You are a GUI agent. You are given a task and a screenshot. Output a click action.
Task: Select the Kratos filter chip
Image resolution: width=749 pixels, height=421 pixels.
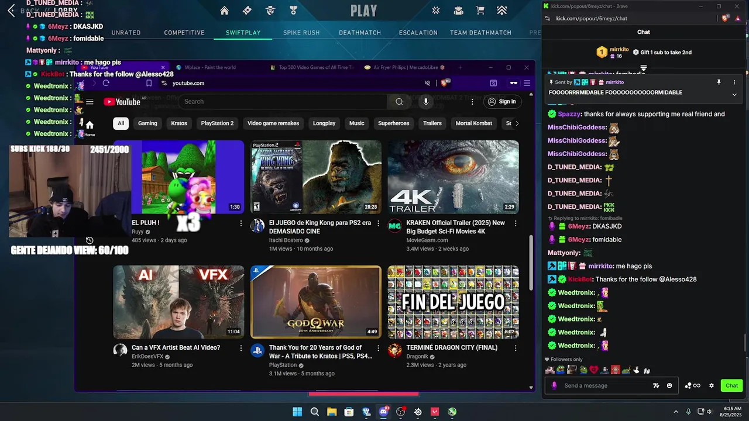(x=179, y=123)
